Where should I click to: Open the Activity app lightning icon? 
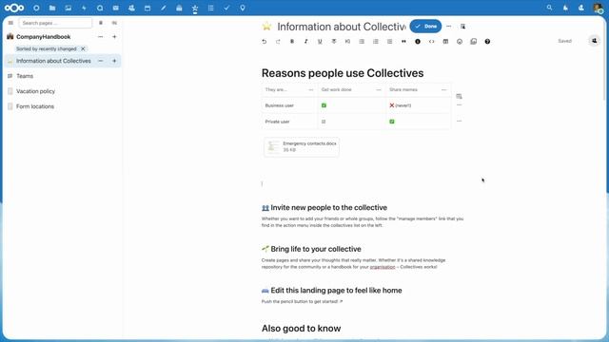(x=84, y=8)
